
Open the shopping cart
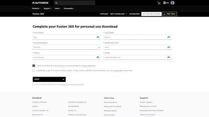pos(159,3)
